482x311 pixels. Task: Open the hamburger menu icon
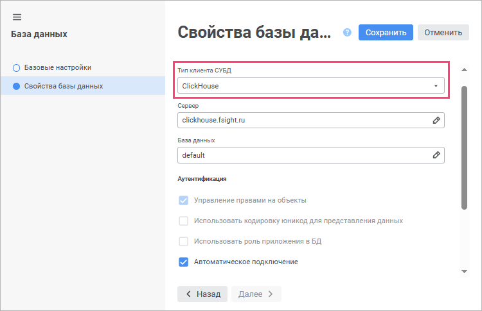pos(17,17)
